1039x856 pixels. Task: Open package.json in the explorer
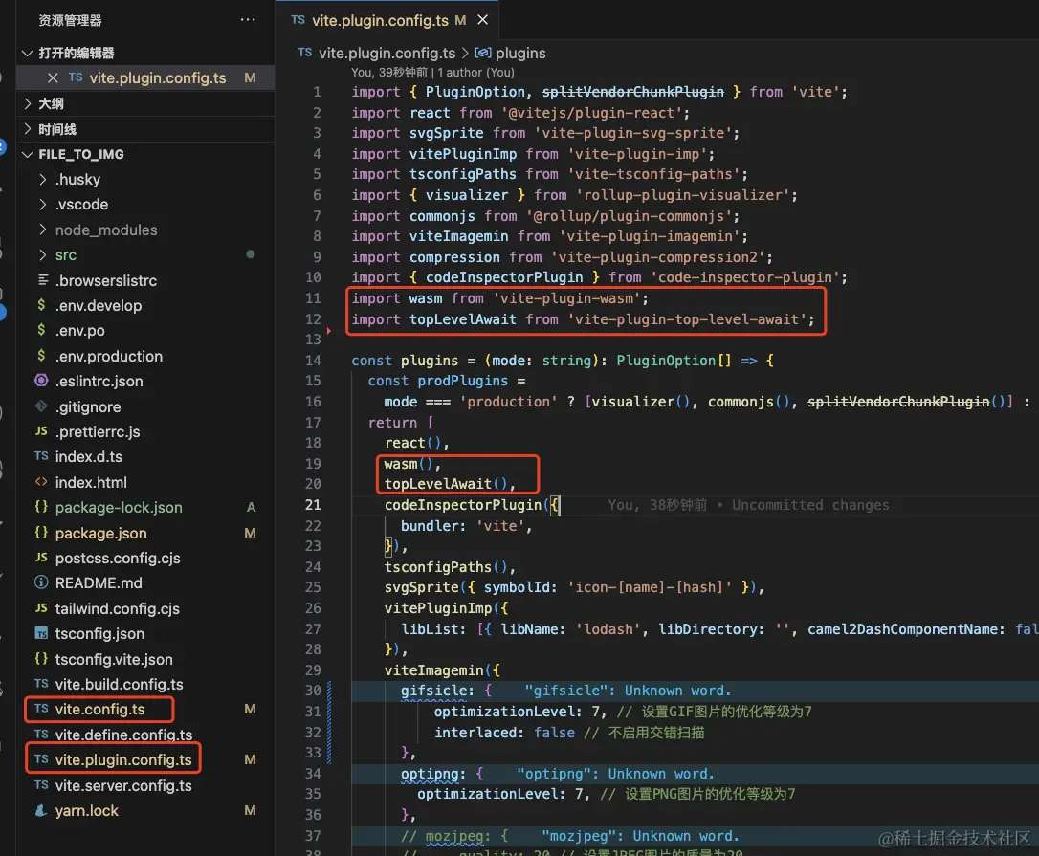tap(100, 533)
